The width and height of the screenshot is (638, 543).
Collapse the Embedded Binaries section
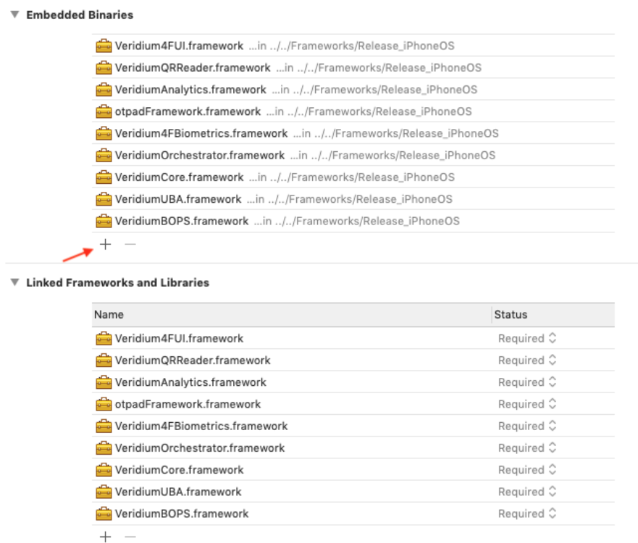(x=15, y=14)
